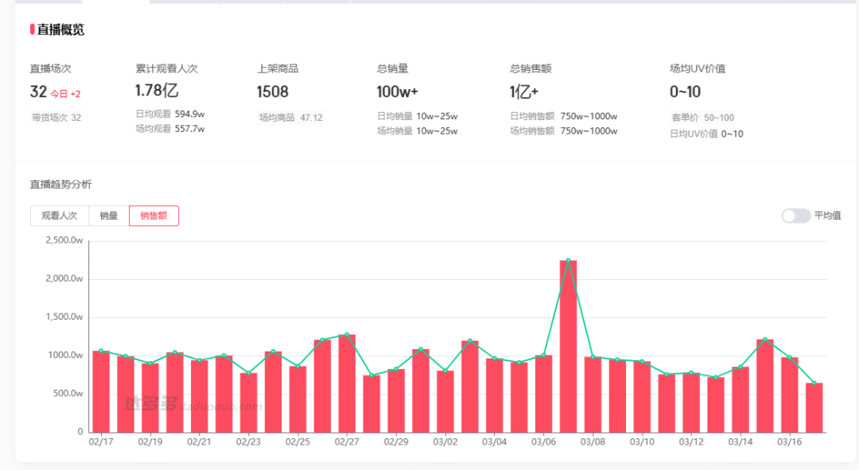Click the line data point at the 03/07 peak

coord(568,261)
